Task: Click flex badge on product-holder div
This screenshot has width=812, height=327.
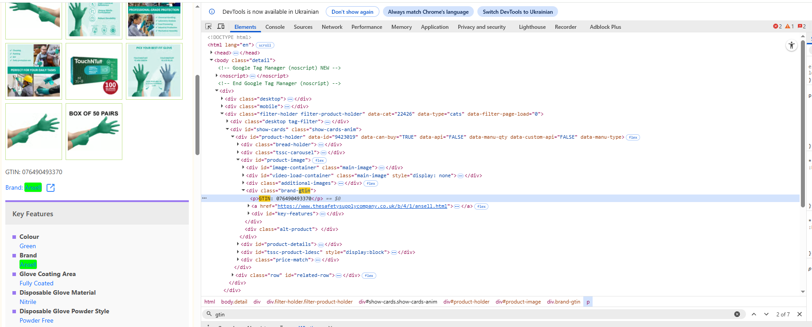Action: coord(633,137)
